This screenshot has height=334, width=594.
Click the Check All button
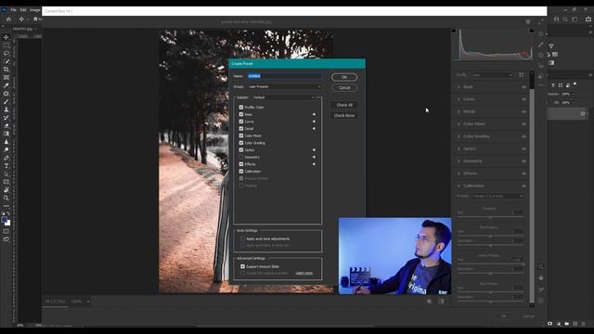(344, 105)
